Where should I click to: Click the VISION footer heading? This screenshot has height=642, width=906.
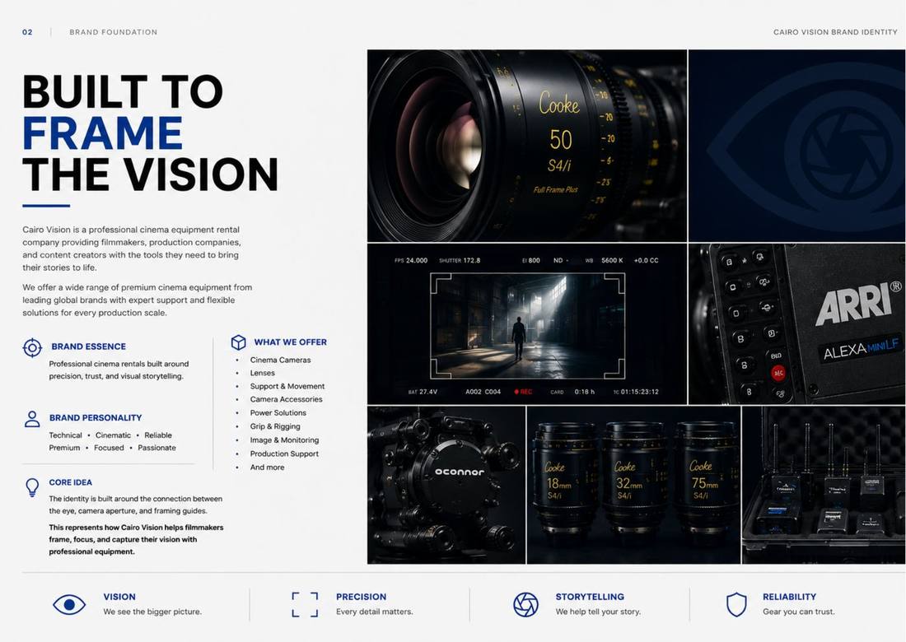[119, 597]
